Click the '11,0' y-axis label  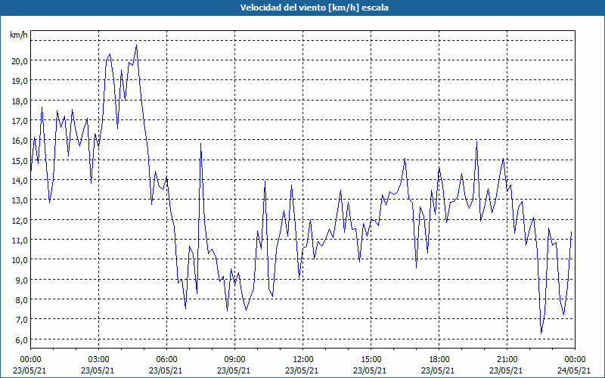coord(20,240)
